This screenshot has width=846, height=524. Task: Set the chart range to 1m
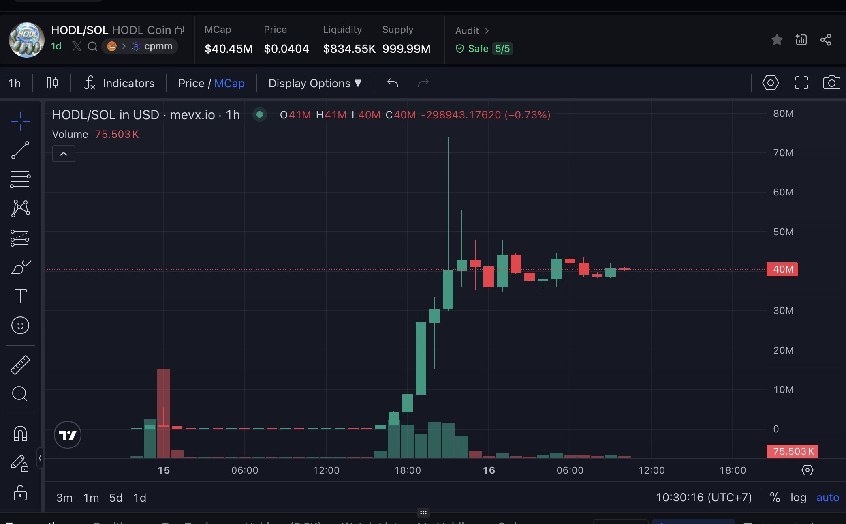point(91,498)
